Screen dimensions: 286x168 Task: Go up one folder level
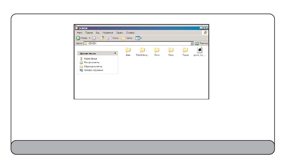[102, 38]
